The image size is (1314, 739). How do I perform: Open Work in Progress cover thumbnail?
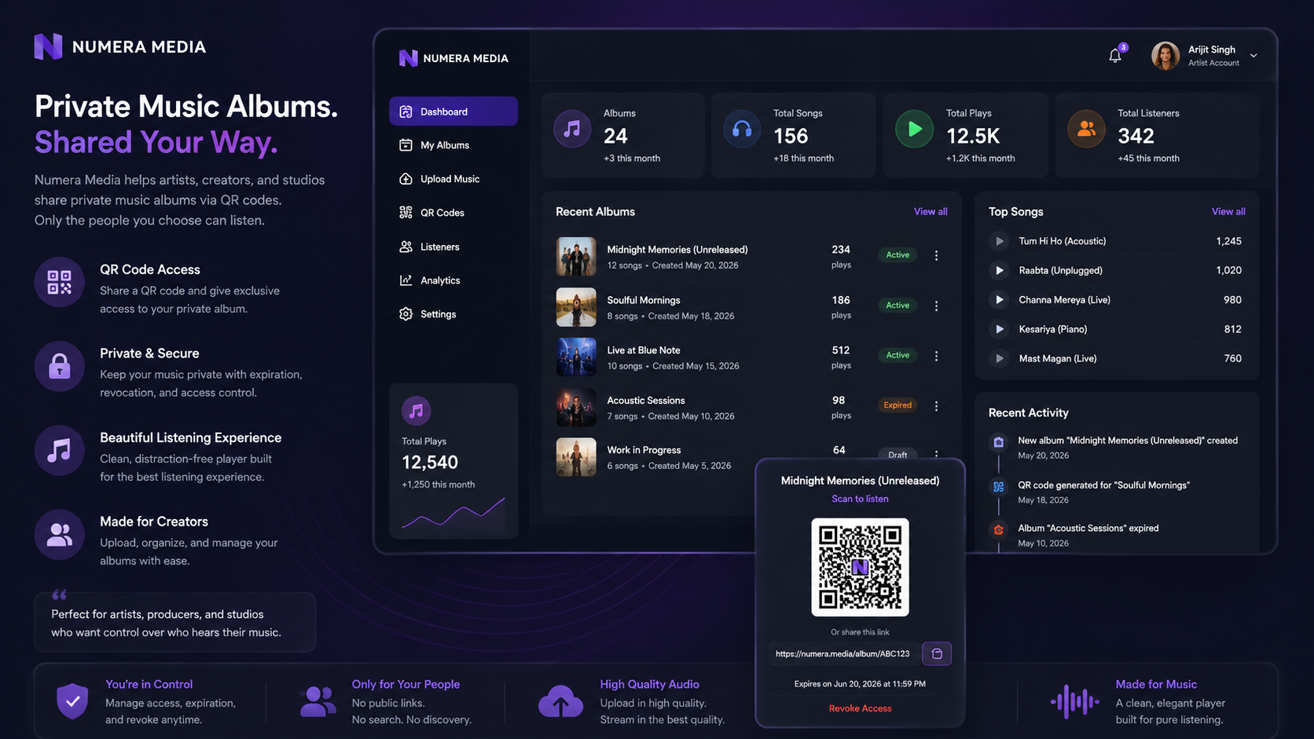[x=576, y=457]
